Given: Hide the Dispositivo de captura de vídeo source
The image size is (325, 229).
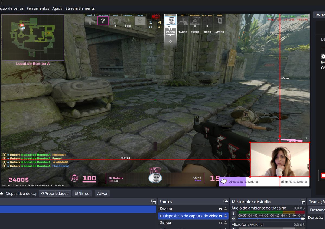Looking at the screenshot, I should click(220, 216).
